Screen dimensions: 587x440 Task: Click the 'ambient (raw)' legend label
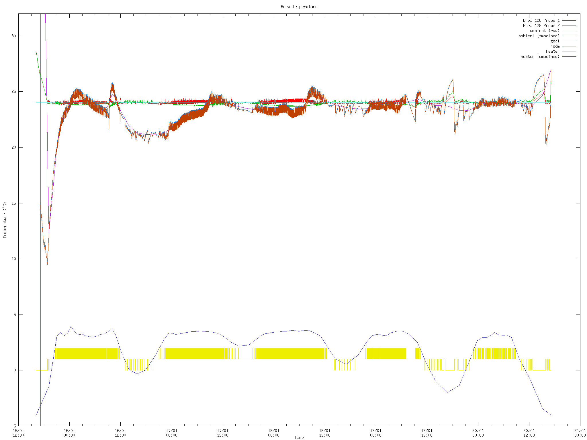[x=545, y=31]
